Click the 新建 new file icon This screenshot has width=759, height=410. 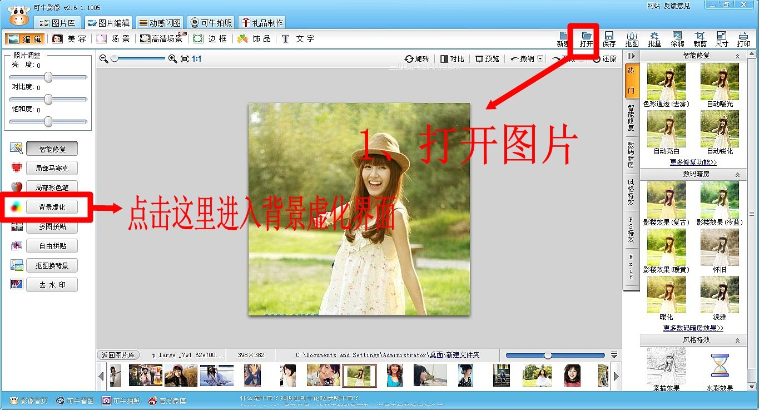click(x=563, y=39)
